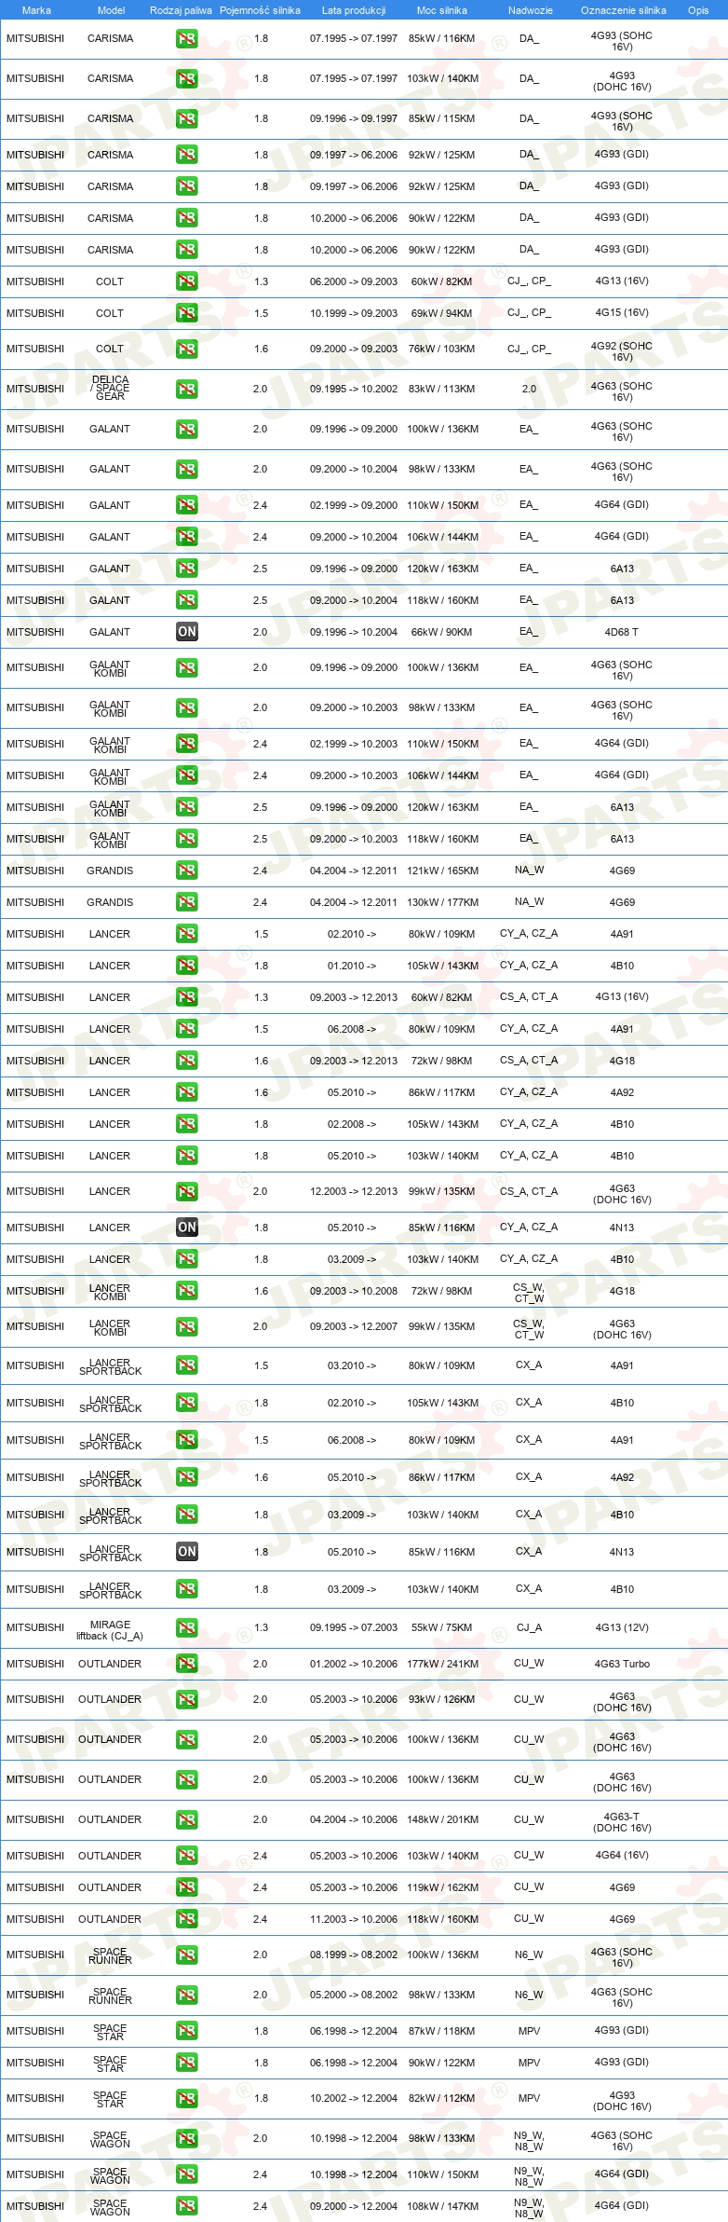Click the PB icon in OUTLANDER 4G63 Turbo row
Viewport: 728px width, 2222px height.
click(186, 1664)
